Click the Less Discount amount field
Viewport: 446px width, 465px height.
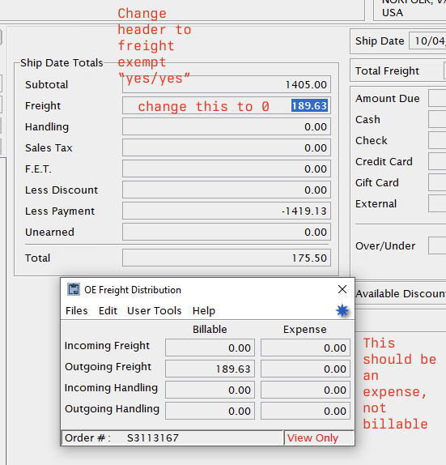tap(227, 190)
